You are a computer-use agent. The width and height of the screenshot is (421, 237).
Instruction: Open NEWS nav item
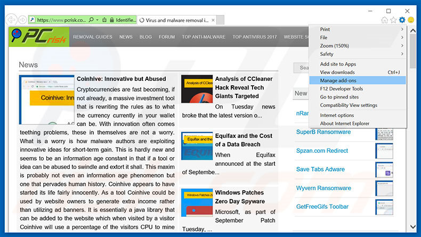coord(126,37)
